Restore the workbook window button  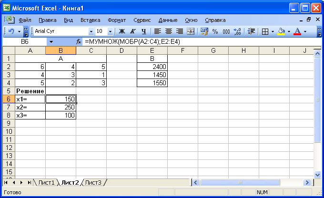tap(309, 20)
